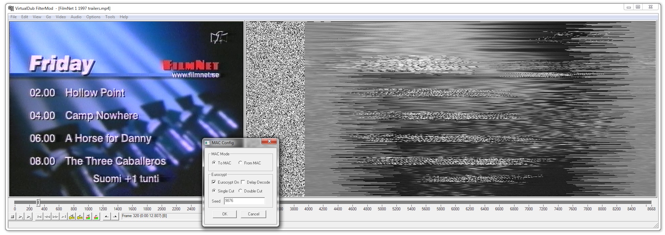Confirm MAC Config with OK

[x=225, y=214]
